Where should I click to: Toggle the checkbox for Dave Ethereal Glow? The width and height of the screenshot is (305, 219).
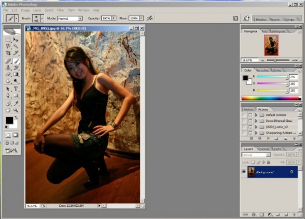(x=244, y=121)
